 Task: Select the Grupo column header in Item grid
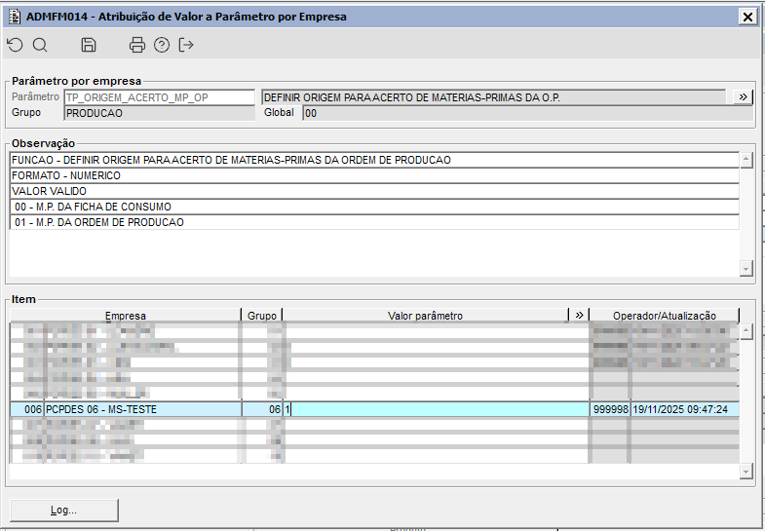[262, 316]
